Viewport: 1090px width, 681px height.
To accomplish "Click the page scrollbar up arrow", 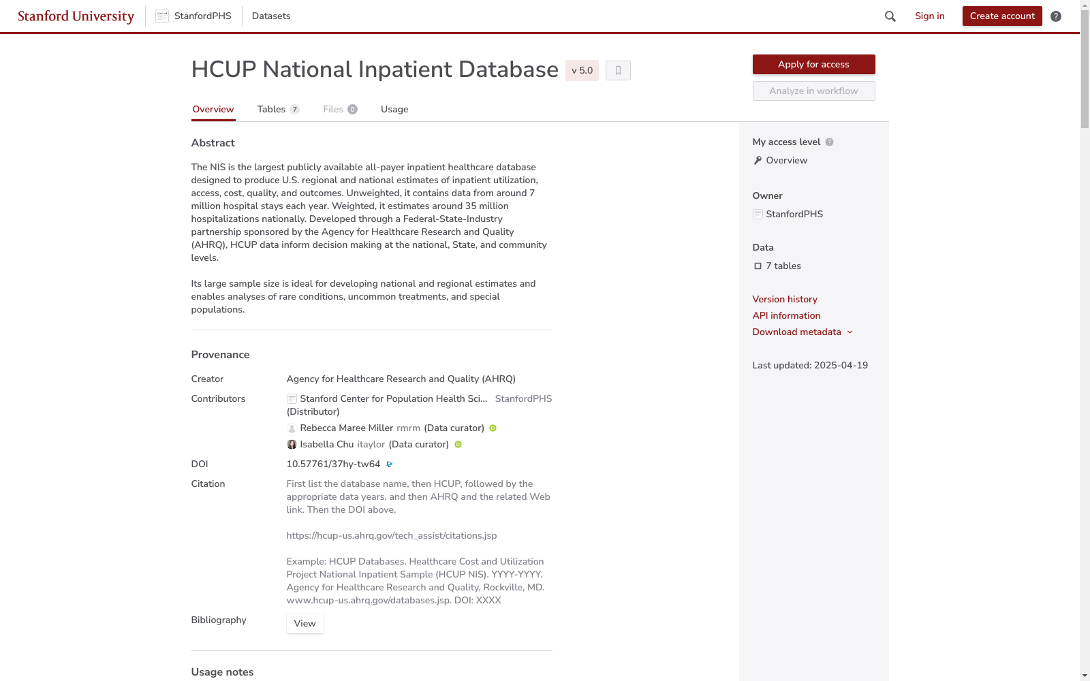I will (1085, 5).
